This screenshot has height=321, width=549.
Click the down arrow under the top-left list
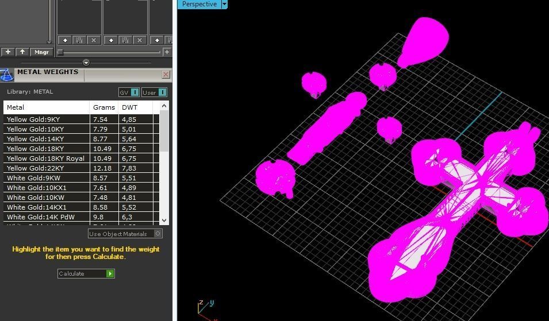click(49, 42)
